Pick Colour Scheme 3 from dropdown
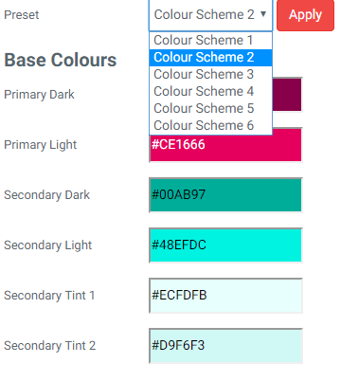This screenshot has width=341, height=381. coord(210,75)
